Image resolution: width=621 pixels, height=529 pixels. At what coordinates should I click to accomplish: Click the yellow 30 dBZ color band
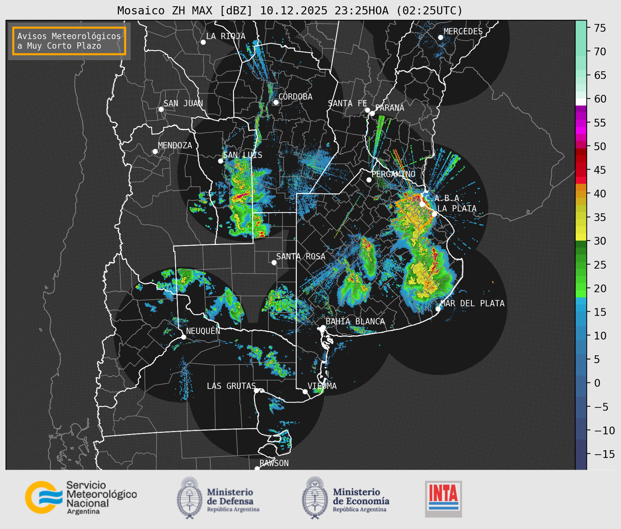pyautogui.click(x=581, y=237)
